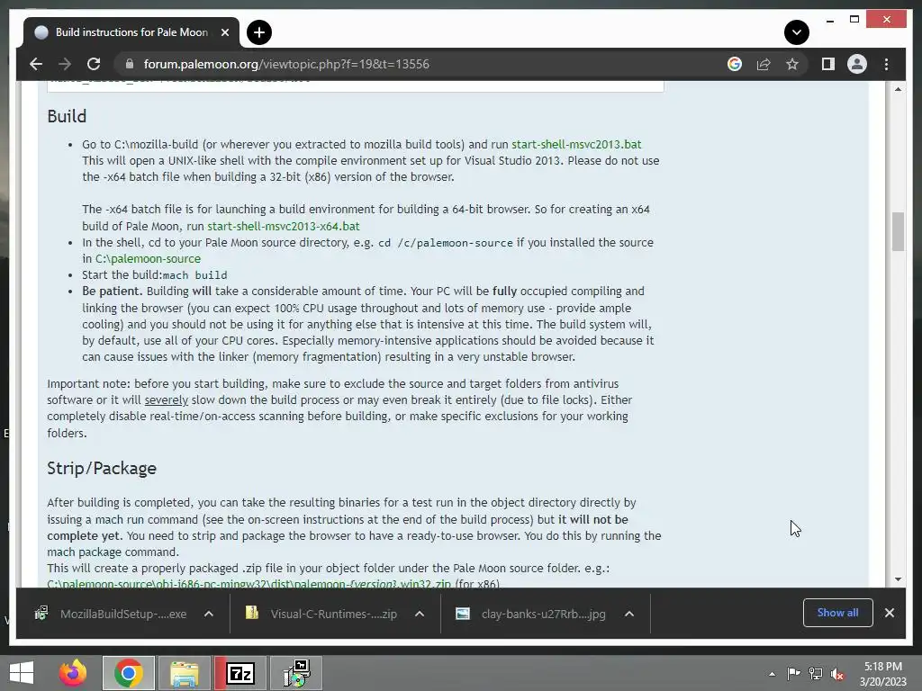Click the underlined word severely
The height and width of the screenshot is (691, 922).
[x=167, y=400]
